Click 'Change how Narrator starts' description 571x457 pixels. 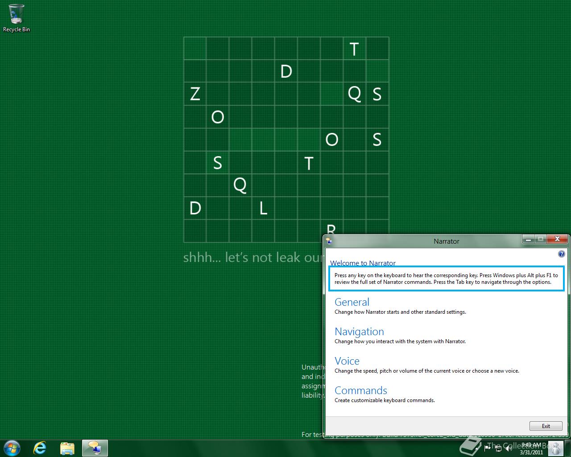(400, 312)
